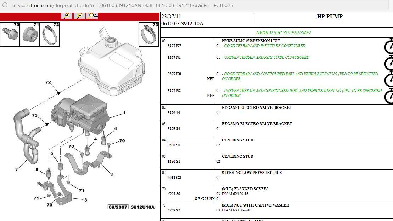Click CENTRING STUD in row 05
Image resolution: width=393 pixels, height=221 pixels.
[x=237, y=156]
